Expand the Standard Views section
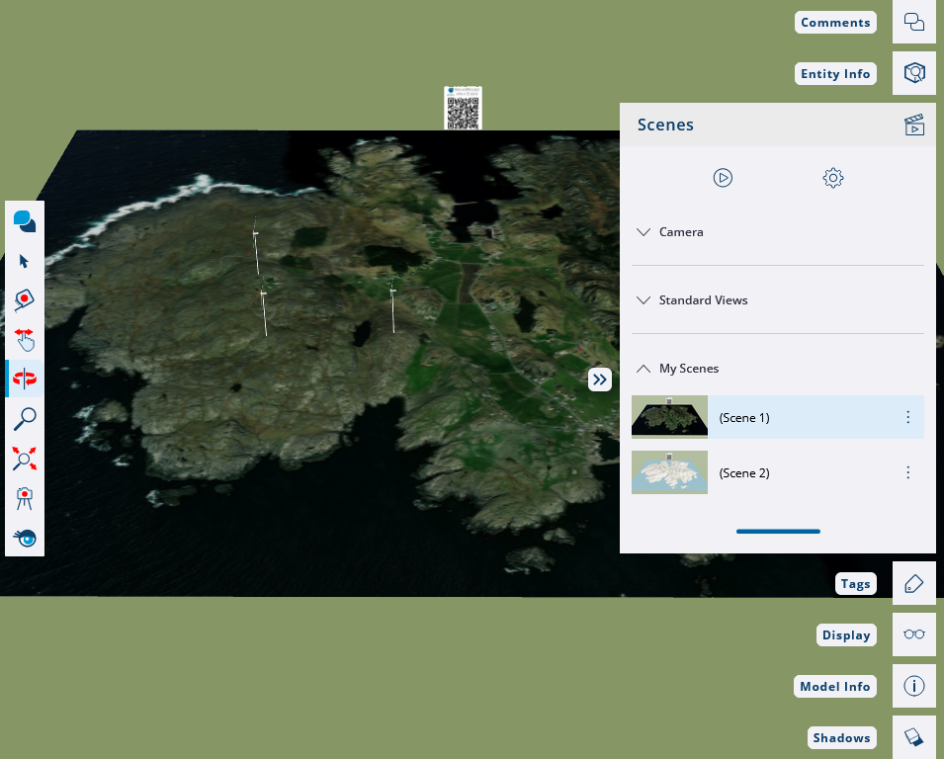The width and height of the screenshot is (944, 759). coord(702,300)
